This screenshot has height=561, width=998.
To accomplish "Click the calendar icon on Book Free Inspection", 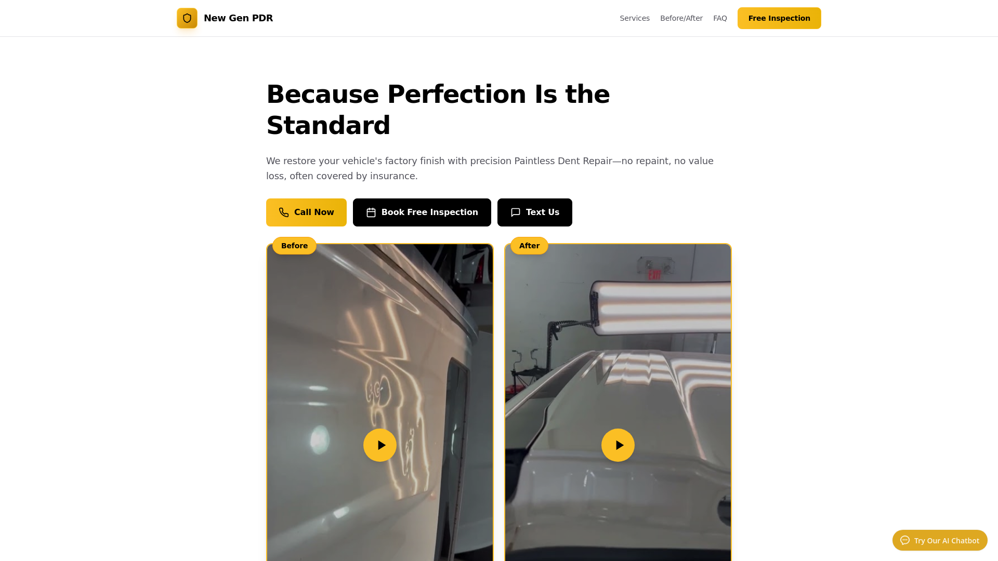I will pos(371,212).
